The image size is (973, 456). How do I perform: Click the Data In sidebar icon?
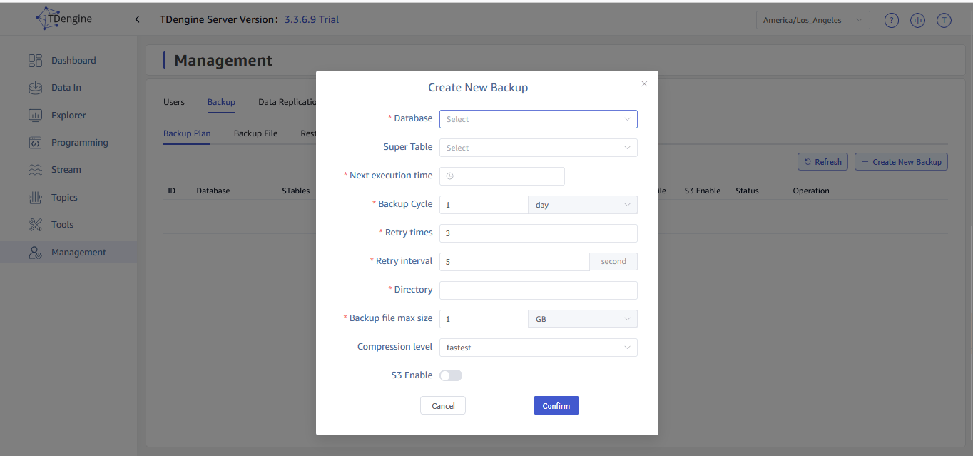point(36,88)
